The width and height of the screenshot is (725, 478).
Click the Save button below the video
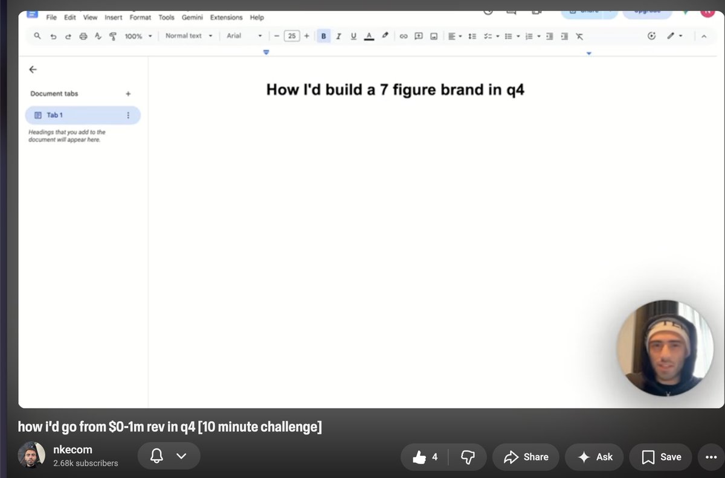661,457
